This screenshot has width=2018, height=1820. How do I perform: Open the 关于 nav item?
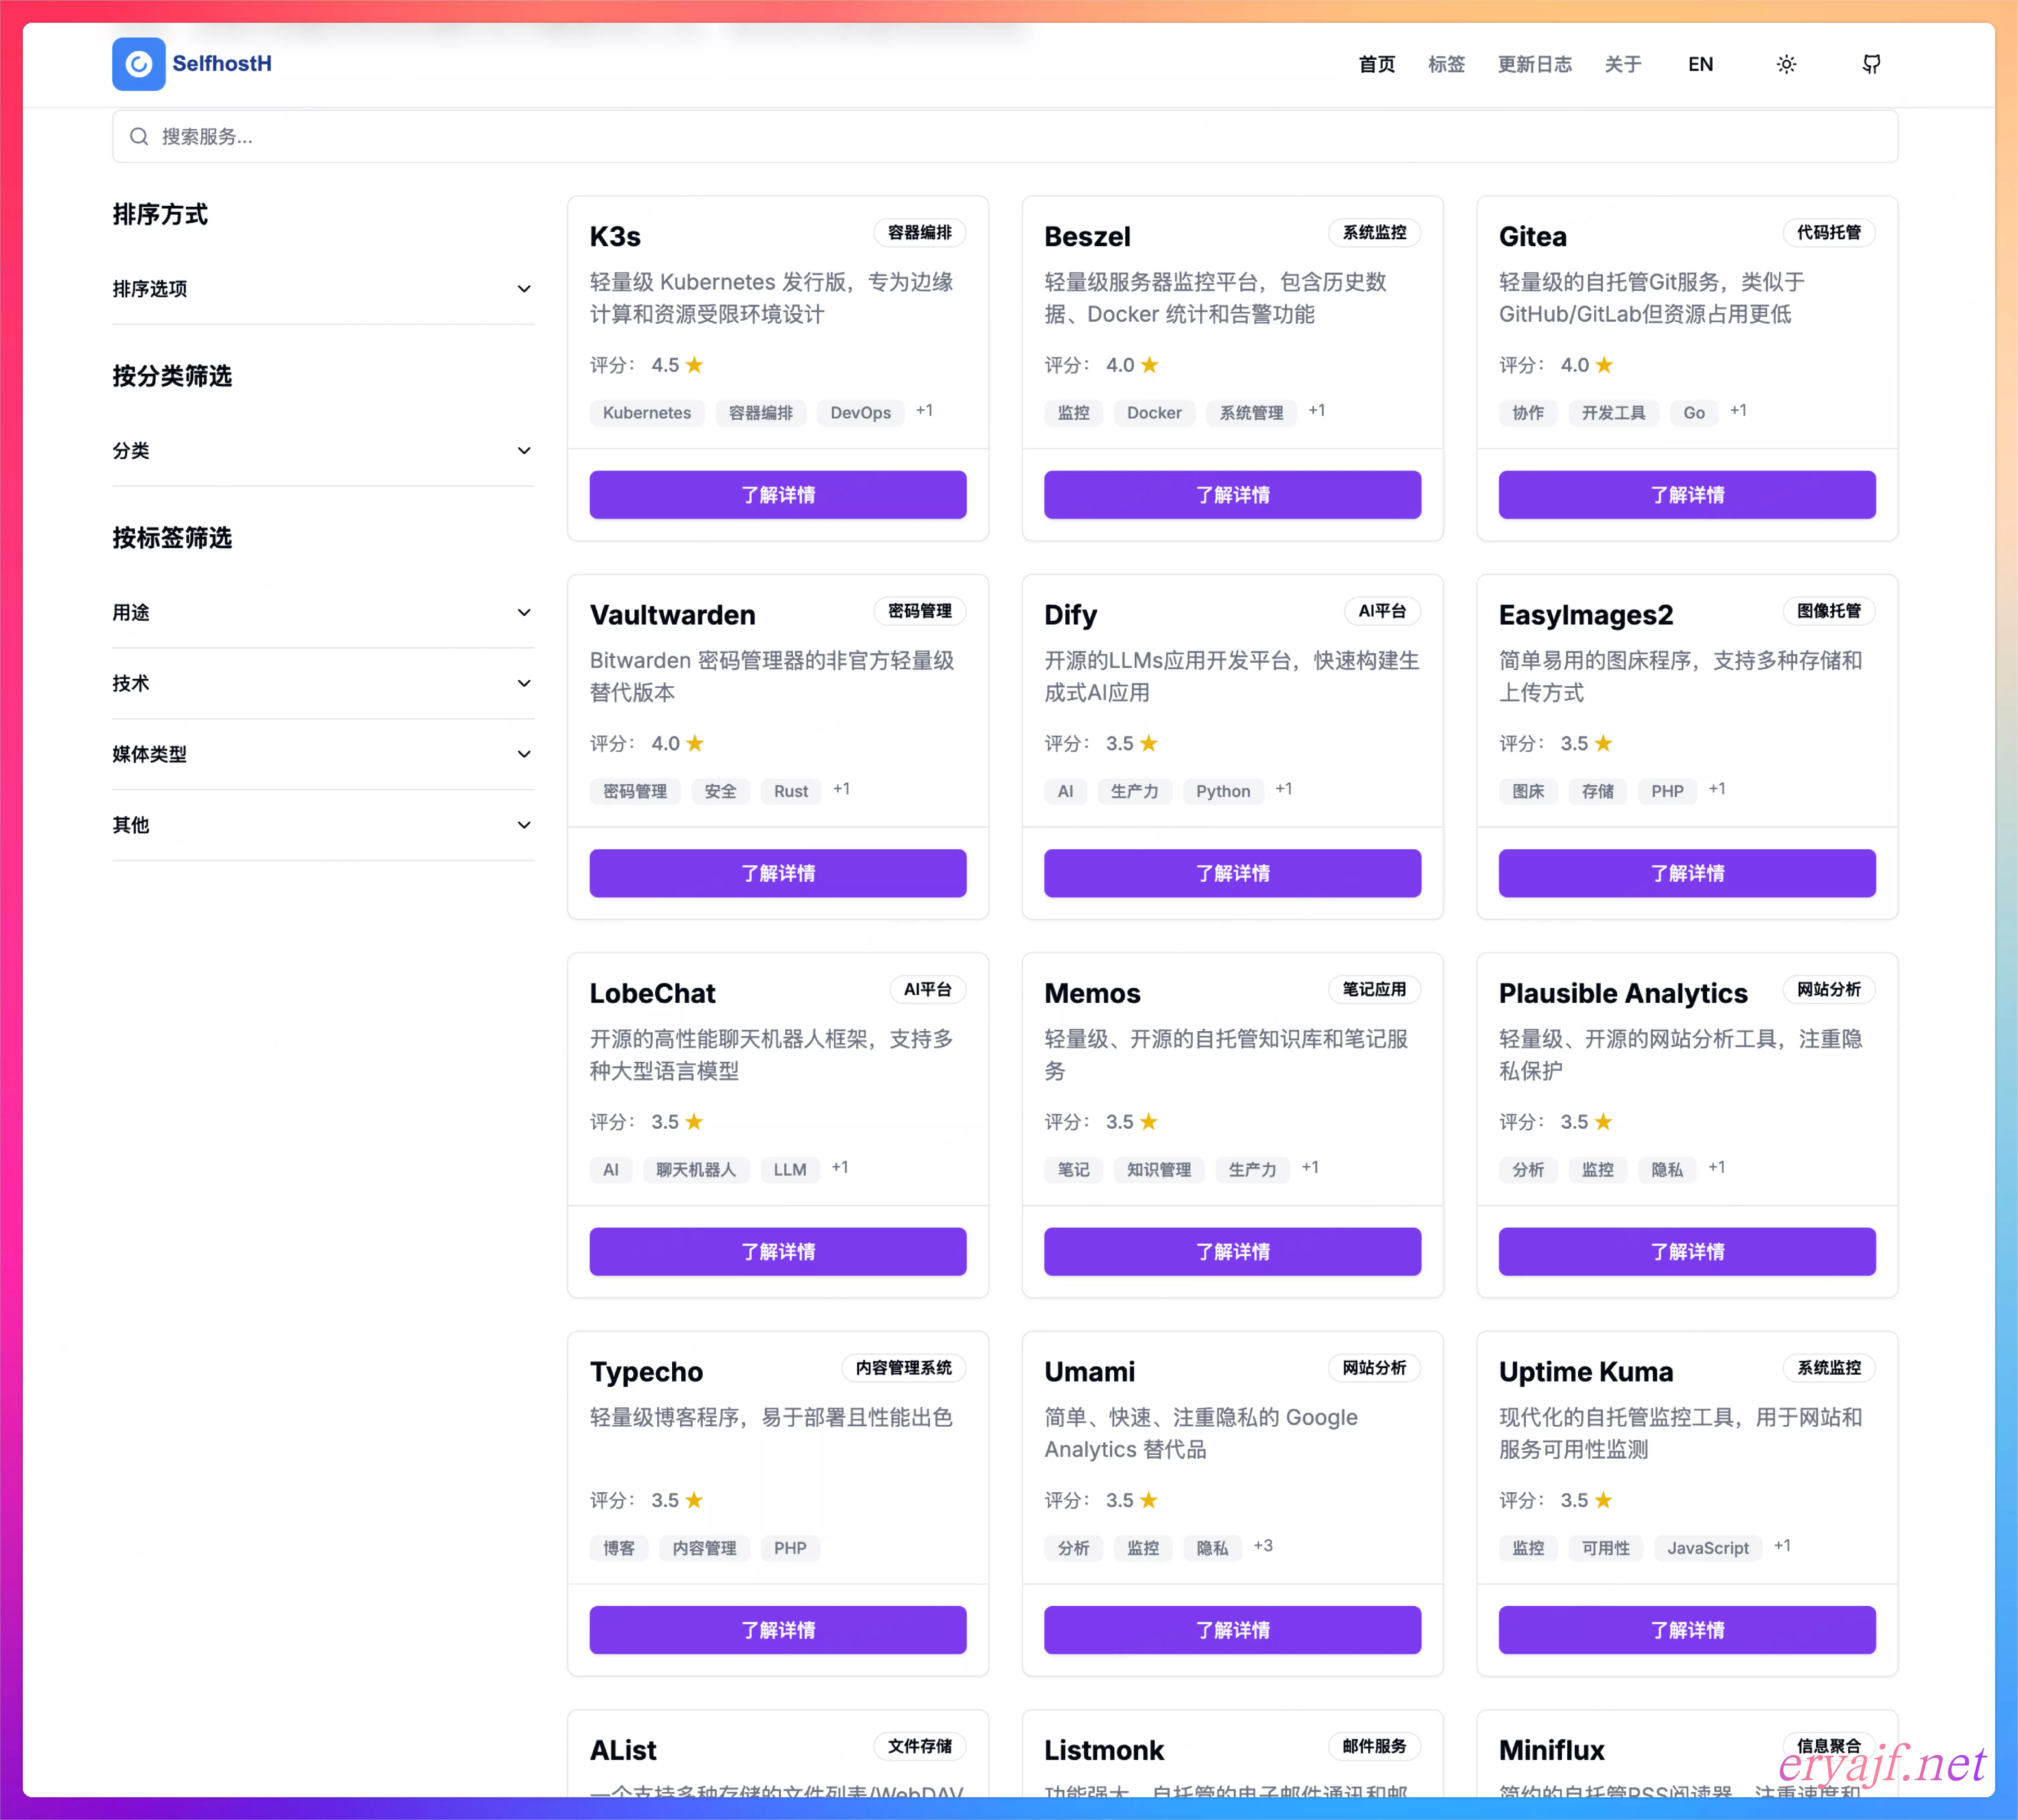pyautogui.click(x=1623, y=64)
